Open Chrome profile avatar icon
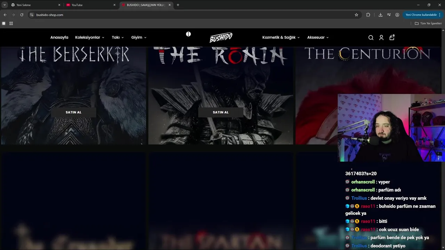The image size is (445, 250). 397,15
